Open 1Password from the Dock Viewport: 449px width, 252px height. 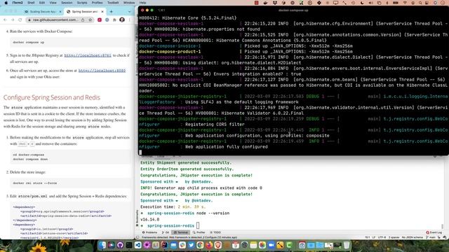(302, 245)
